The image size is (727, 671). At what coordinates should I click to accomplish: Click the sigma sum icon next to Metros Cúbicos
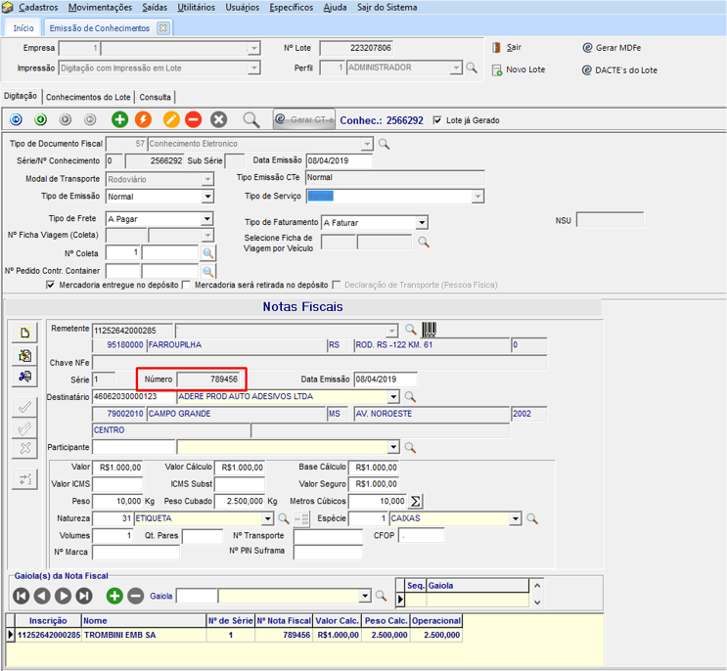416,501
